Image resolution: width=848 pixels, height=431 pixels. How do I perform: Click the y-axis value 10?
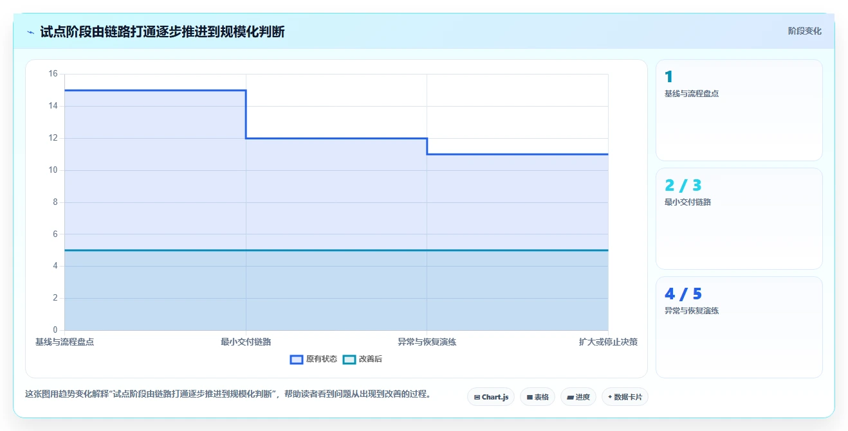click(53, 170)
